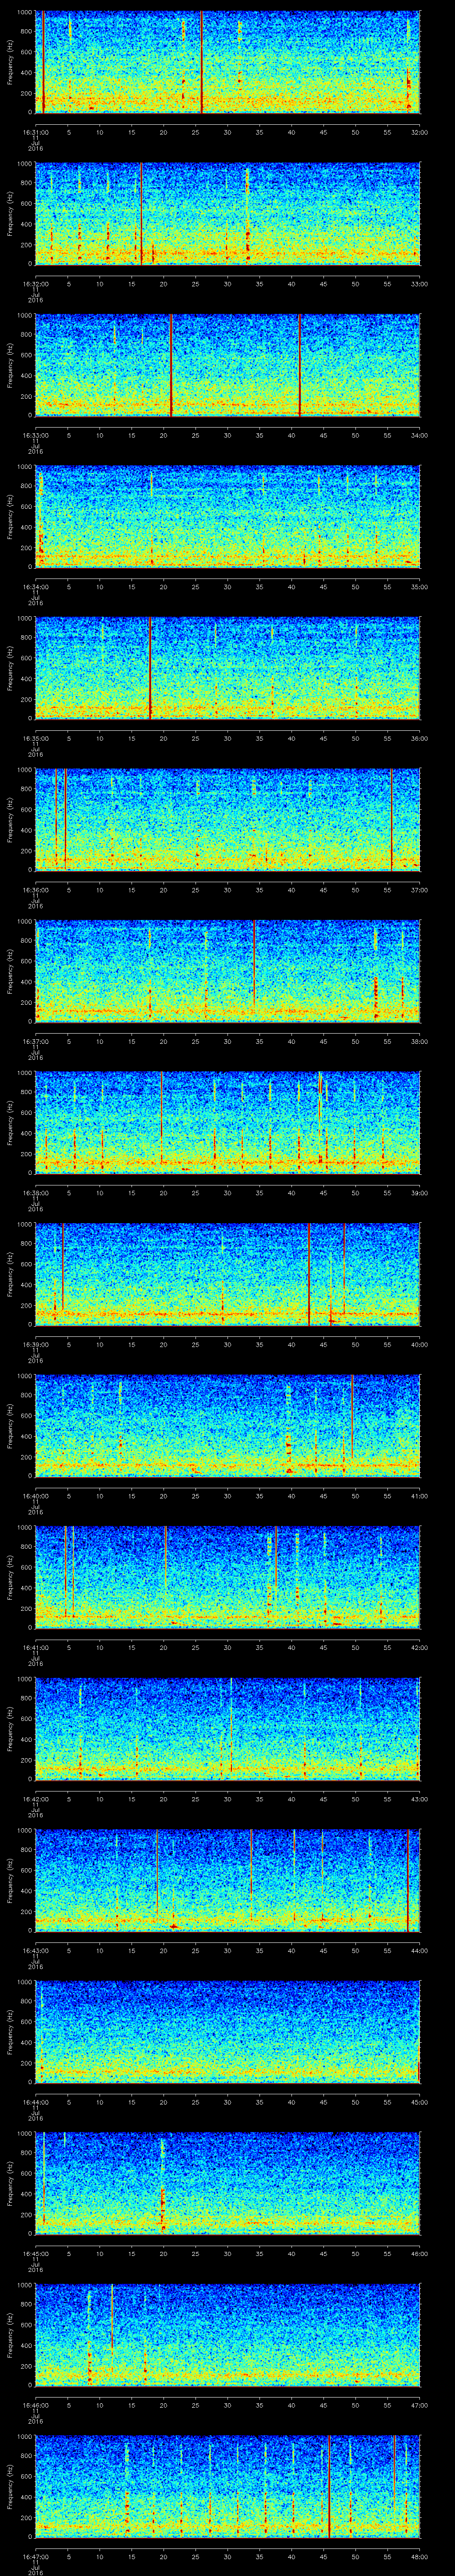The image size is (455, 2576).
Task: Select the 16:47:00 start time label
Action: 35,2556
